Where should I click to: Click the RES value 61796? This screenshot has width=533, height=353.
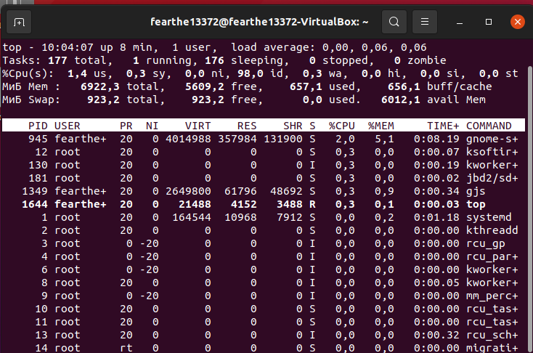point(240,191)
